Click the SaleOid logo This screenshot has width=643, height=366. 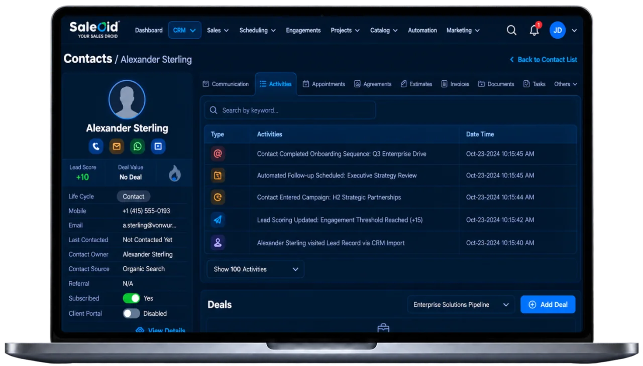tap(94, 30)
